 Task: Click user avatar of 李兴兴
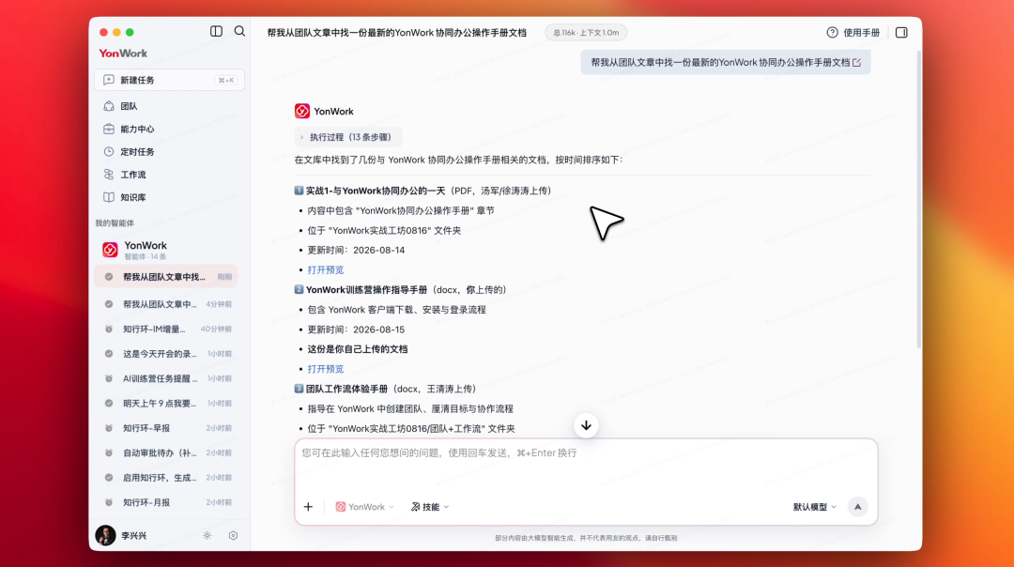coord(105,535)
